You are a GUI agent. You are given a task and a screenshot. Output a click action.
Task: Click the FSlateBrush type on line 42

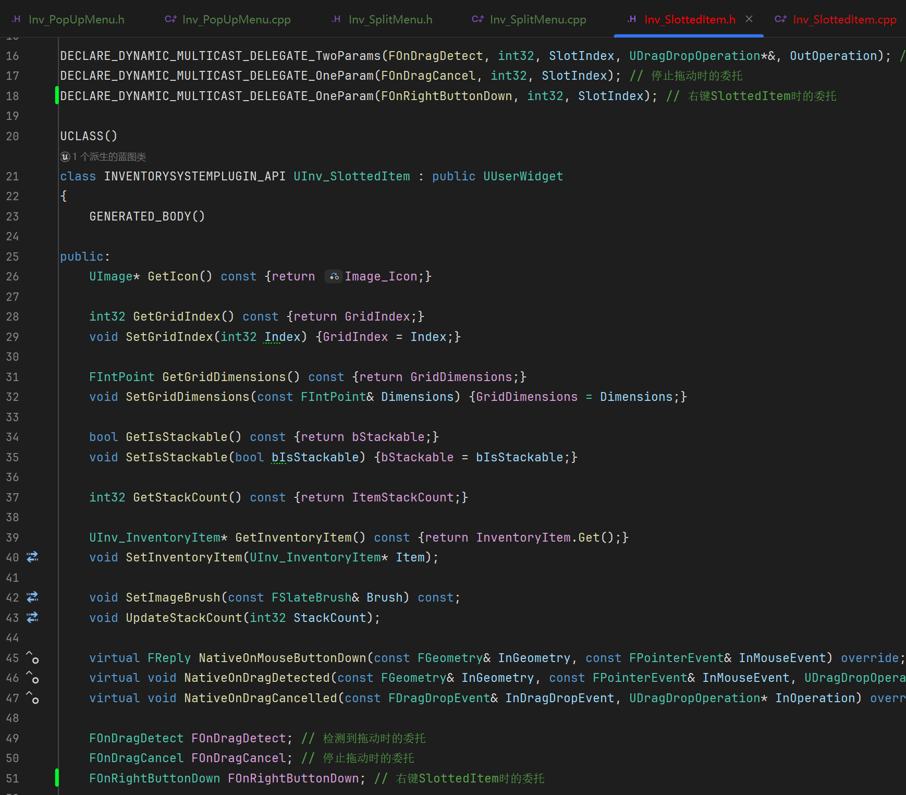[x=312, y=597]
